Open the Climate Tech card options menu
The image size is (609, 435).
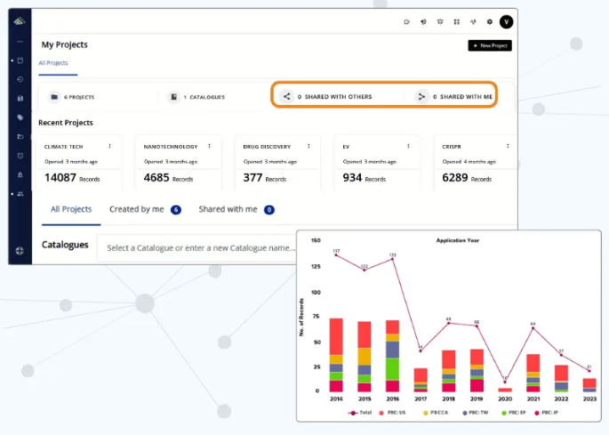point(110,146)
